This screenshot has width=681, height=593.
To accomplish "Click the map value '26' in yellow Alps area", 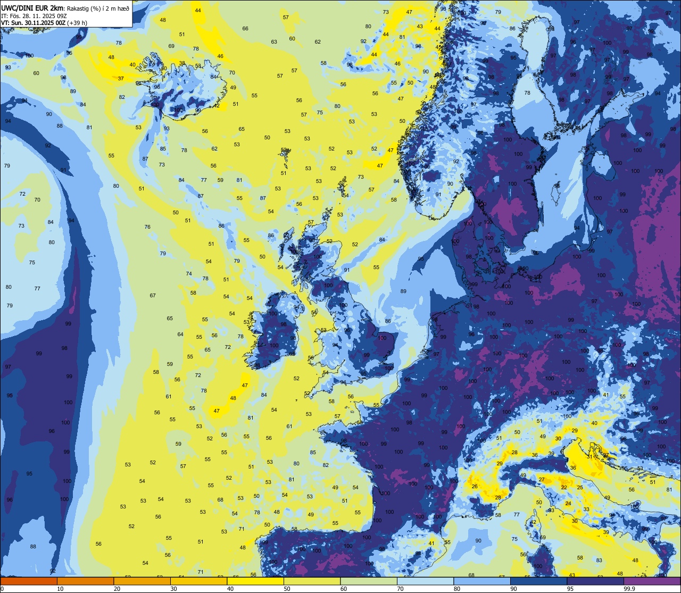I will [474, 486].
